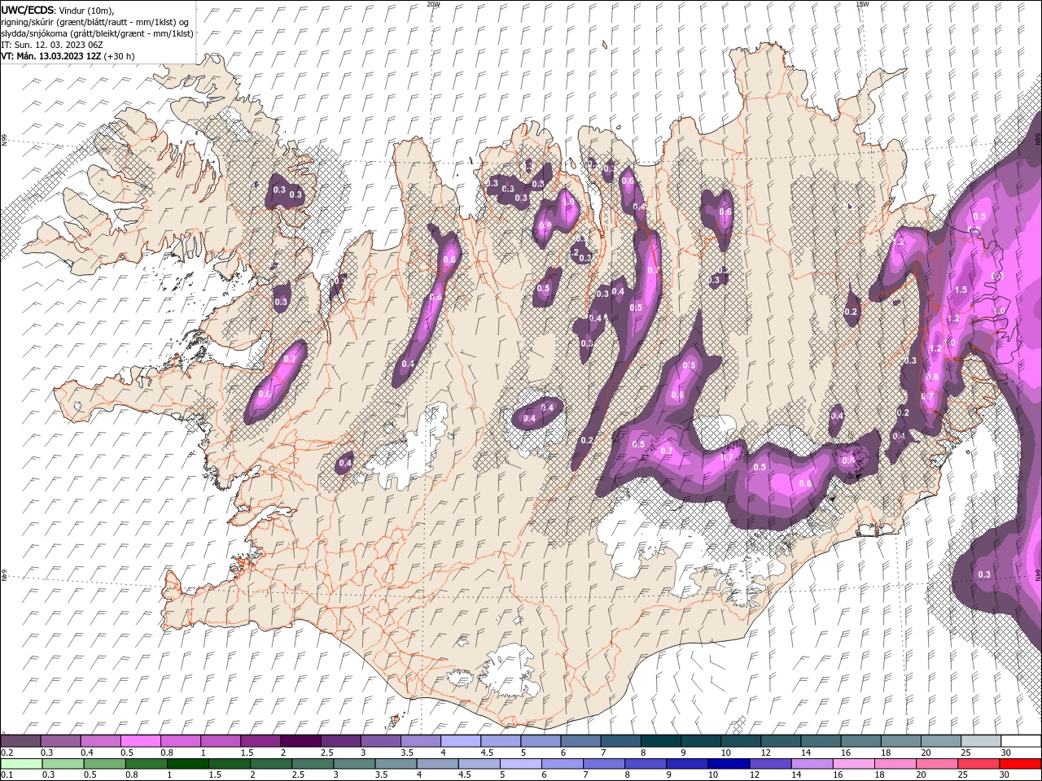The image size is (1042, 781).
Task: Click the 'VT: Mán. 13.03.2023 12Z' valid time
Action: (51, 56)
